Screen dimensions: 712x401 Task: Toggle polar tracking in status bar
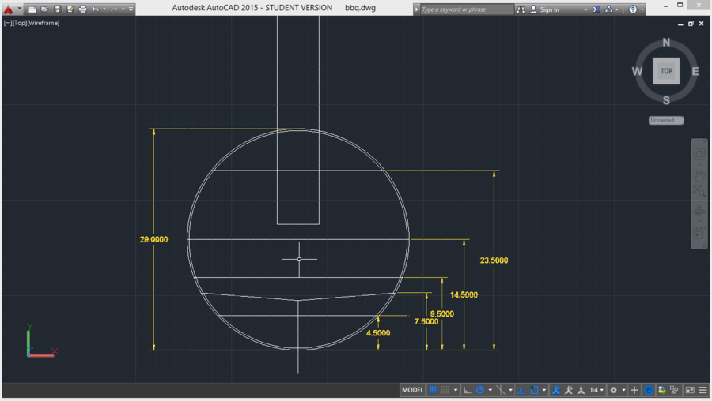coord(480,390)
